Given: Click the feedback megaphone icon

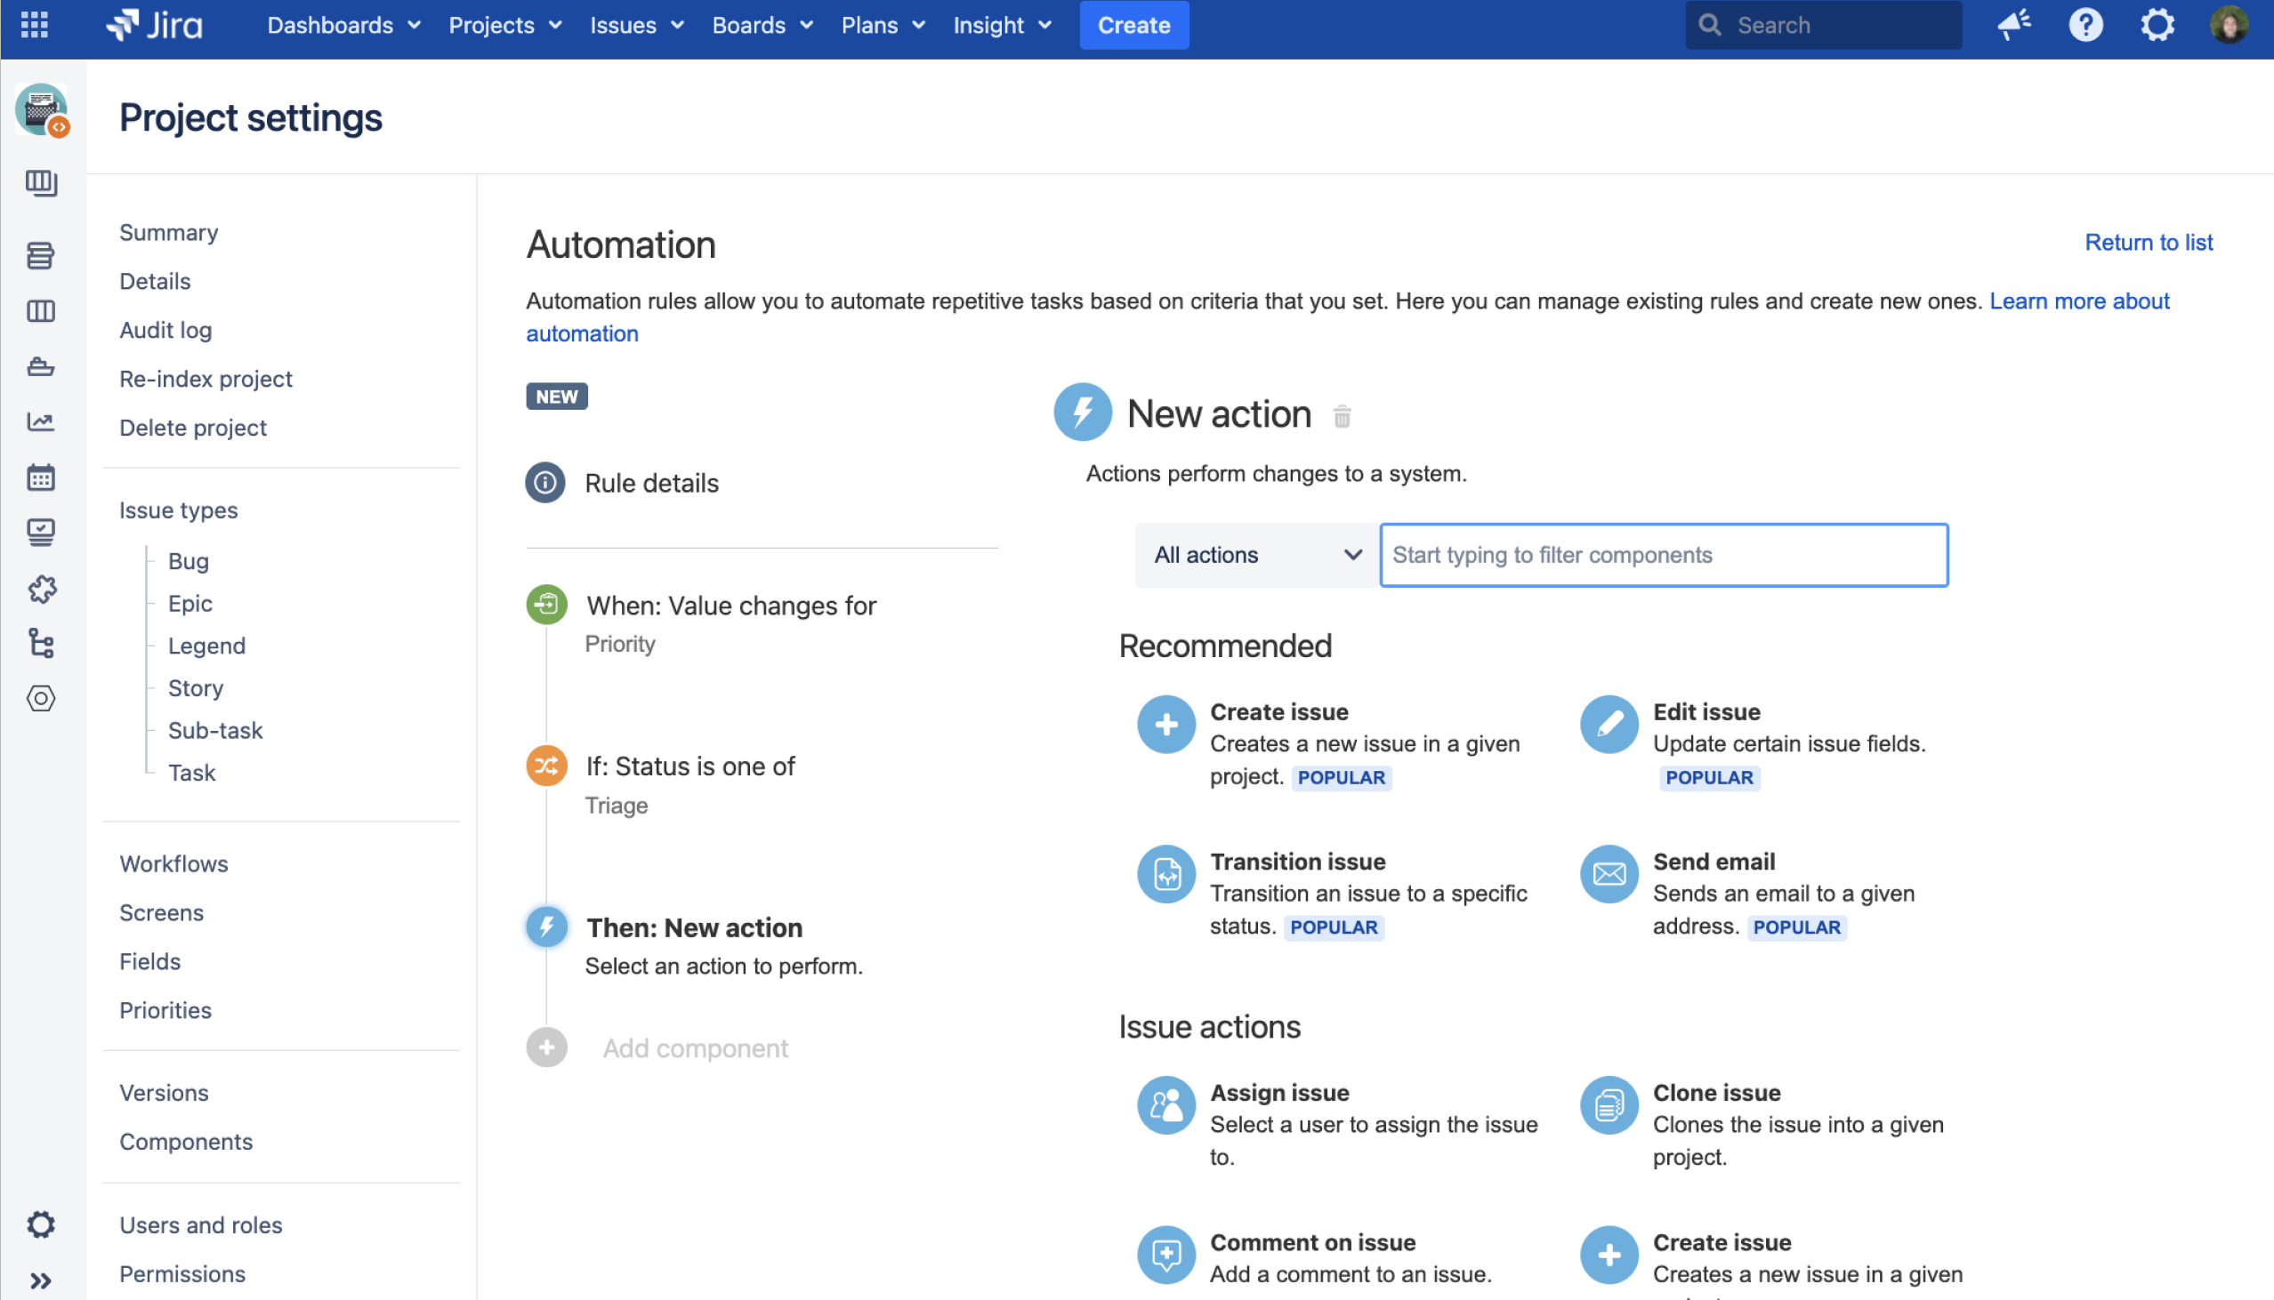Looking at the screenshot, I should (2014, 24).
